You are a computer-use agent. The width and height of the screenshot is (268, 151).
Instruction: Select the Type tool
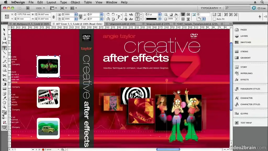tap(4, 48)
